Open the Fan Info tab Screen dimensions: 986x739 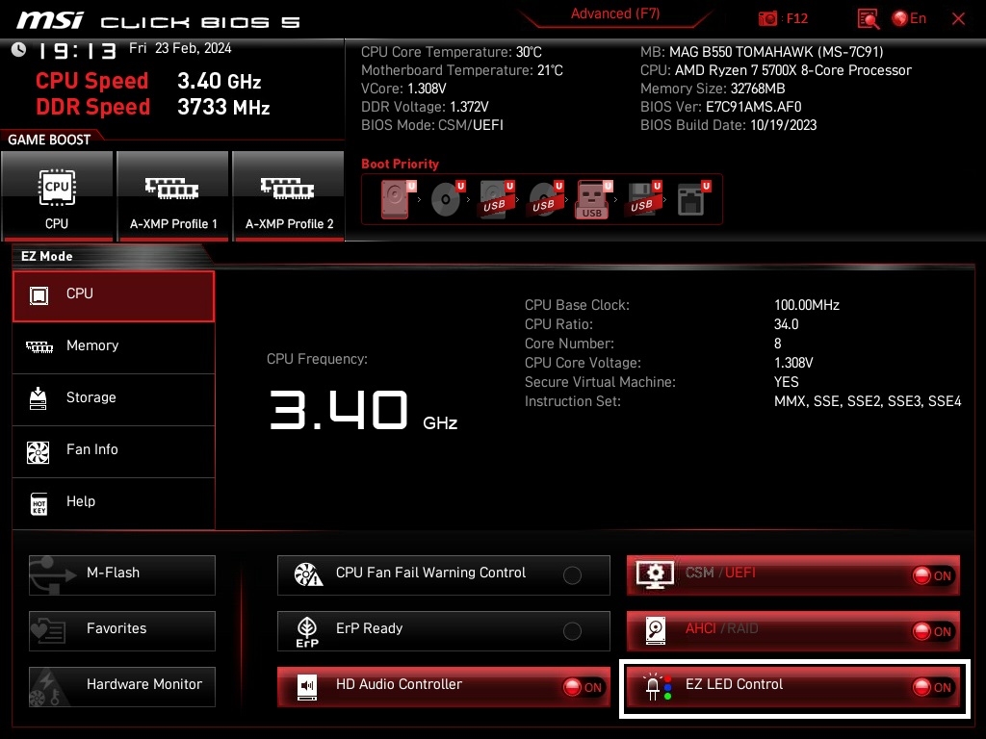click(114, 451)
